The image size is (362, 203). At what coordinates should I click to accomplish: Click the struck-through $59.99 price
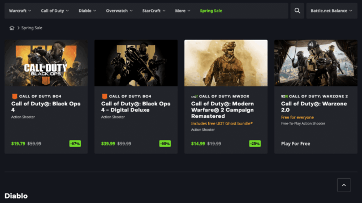(x=35, y=144)
